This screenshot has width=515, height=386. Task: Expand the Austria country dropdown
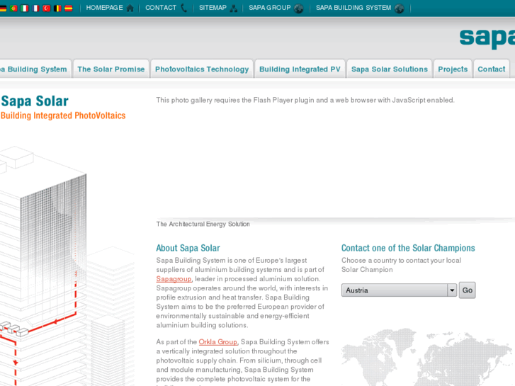tap(399, 290)
